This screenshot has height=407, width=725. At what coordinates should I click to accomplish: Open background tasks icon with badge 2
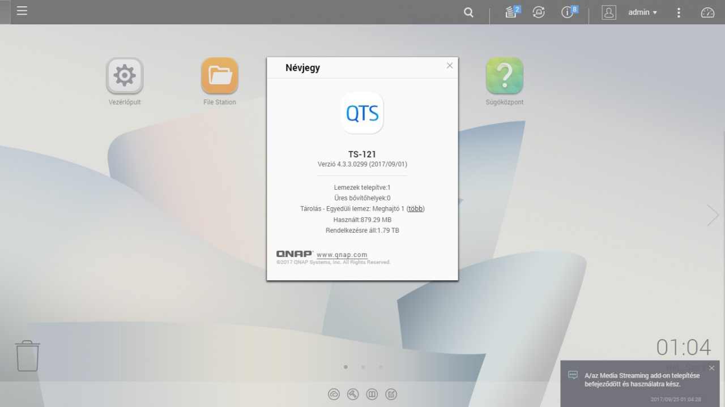pos(513,12)
